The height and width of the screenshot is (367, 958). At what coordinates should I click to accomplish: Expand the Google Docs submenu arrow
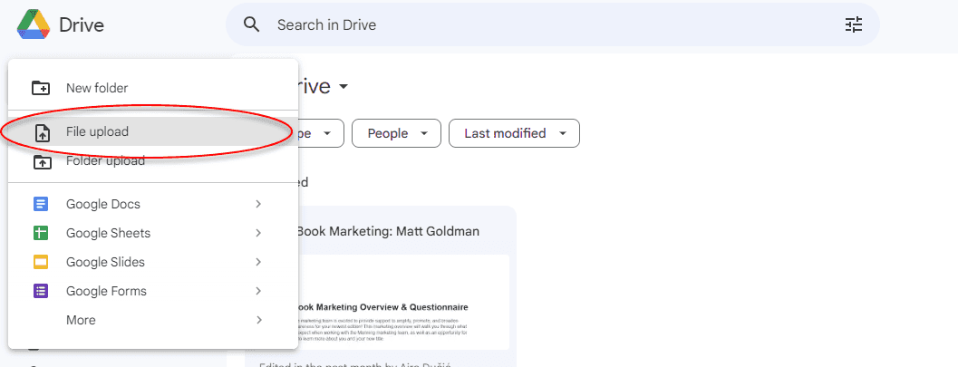(x=258, y=204)
